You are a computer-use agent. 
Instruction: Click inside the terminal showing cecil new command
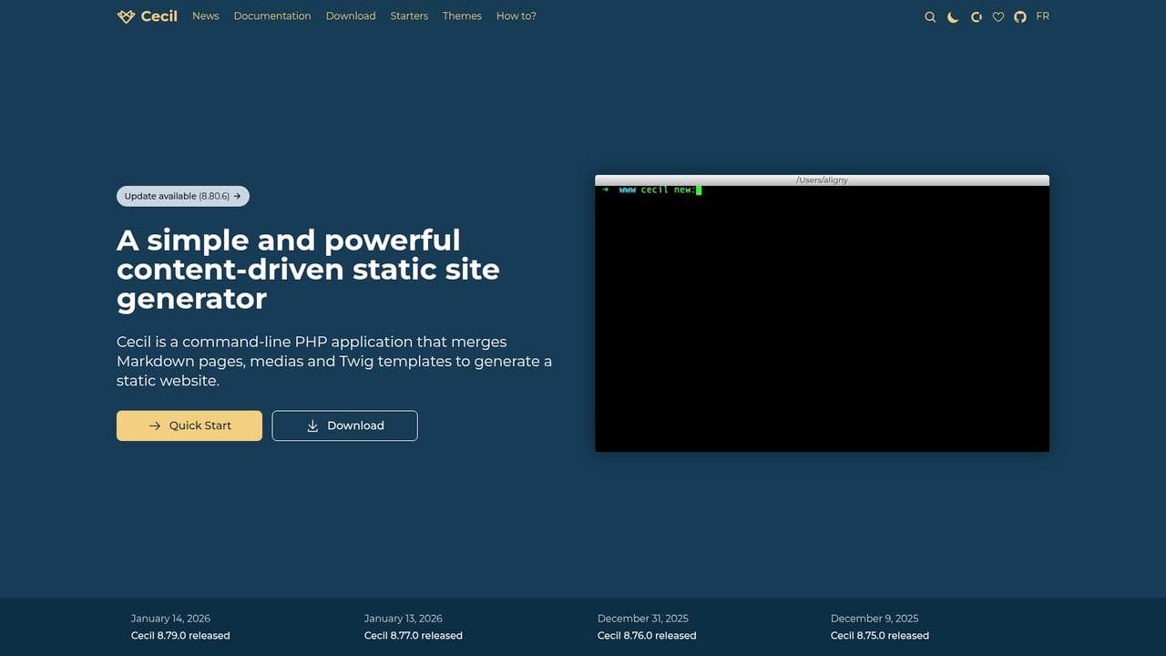click(820, 314)
